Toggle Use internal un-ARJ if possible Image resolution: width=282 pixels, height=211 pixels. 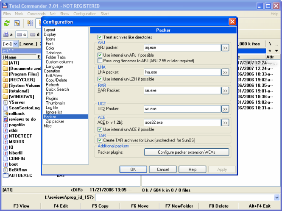pos(100,55)
